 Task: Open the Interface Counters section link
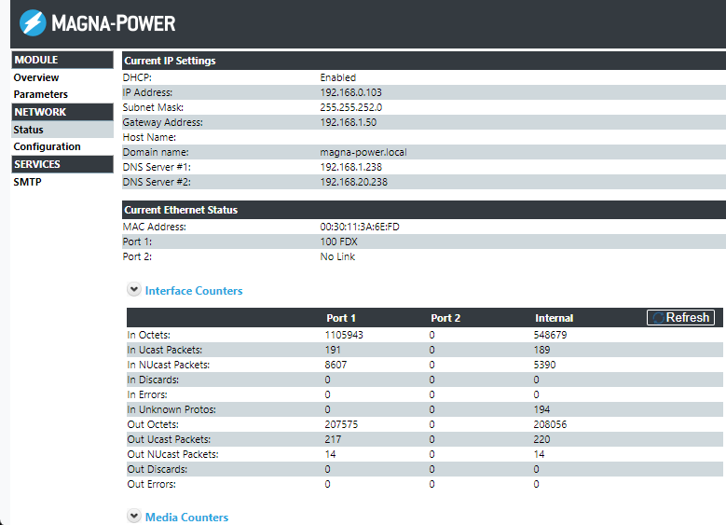[194, 291]
